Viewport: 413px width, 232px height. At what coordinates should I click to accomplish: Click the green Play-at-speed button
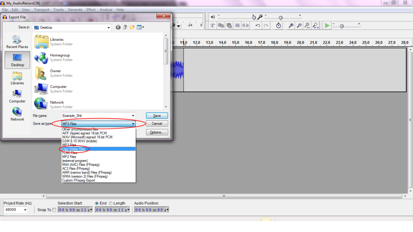click(327, 25)
